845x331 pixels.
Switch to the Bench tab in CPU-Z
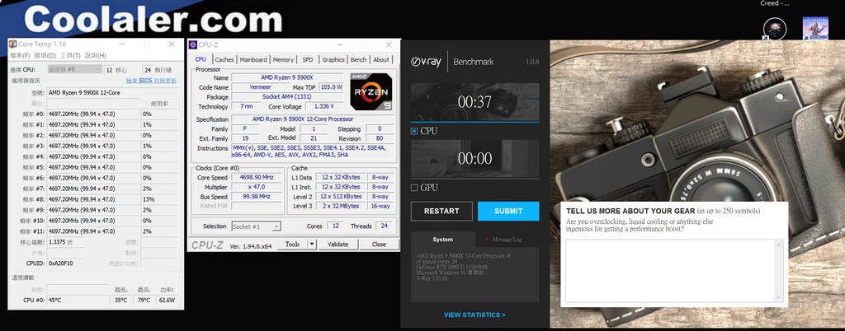pos(358,59)
